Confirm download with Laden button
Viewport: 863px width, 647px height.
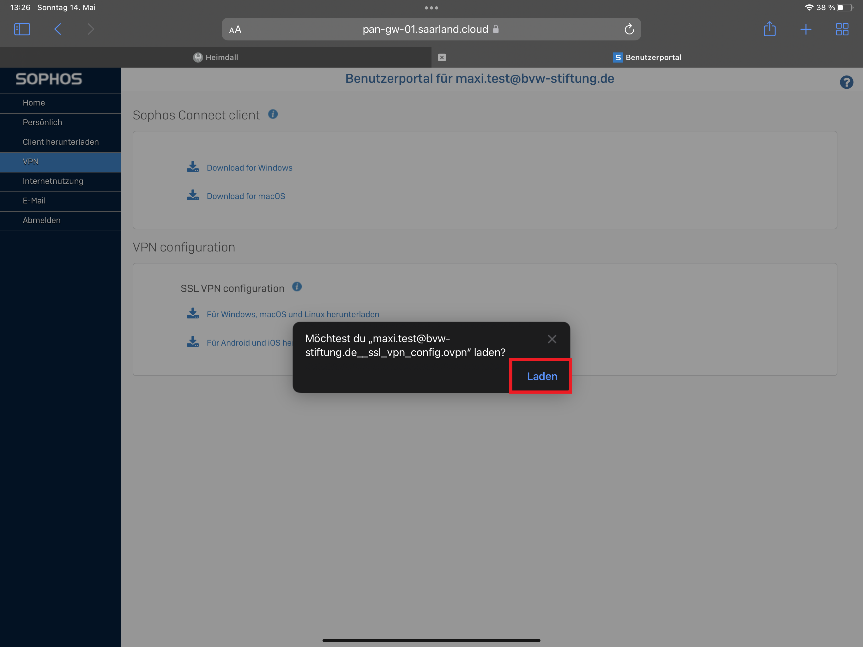pos(542,377)
